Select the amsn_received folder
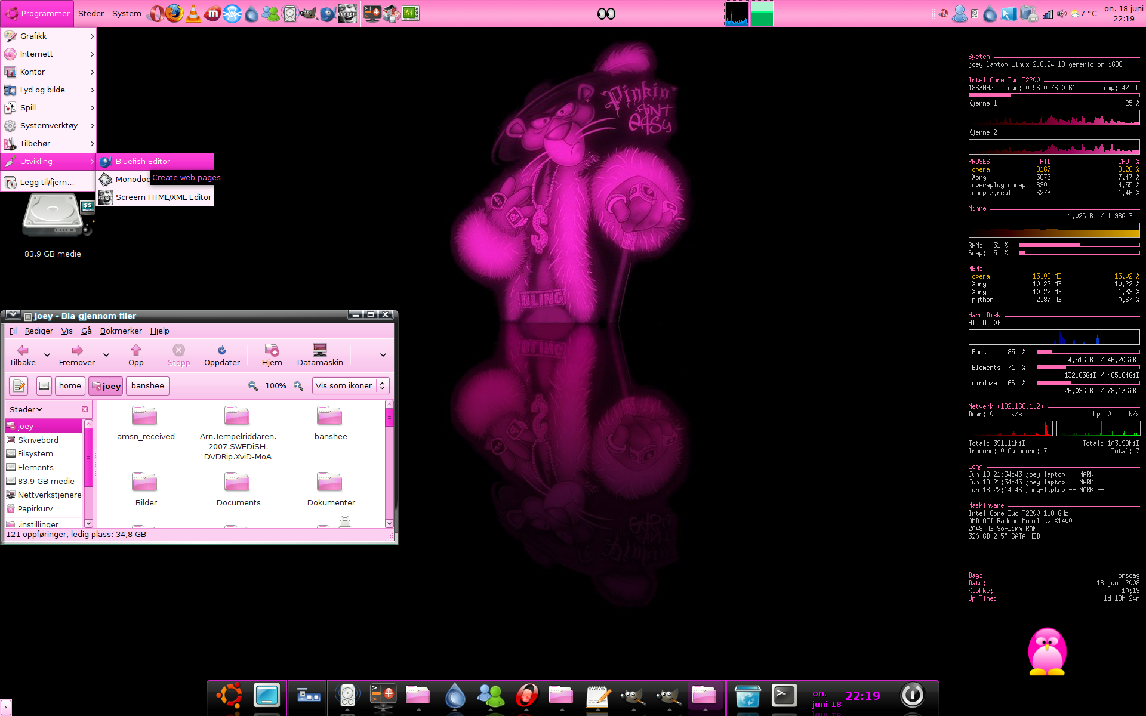 pos(146,423)
